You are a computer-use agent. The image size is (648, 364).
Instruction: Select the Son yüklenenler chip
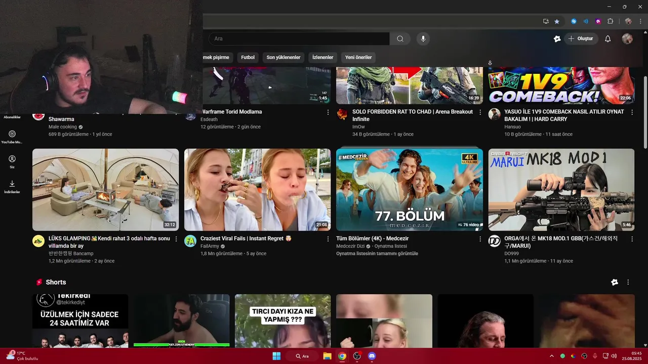pyautogui.click(x=283, y=57)
